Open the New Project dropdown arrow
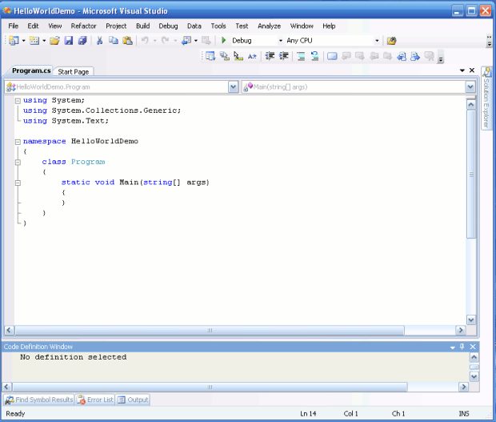Screen dimensions: 496x422 point(24,41)
